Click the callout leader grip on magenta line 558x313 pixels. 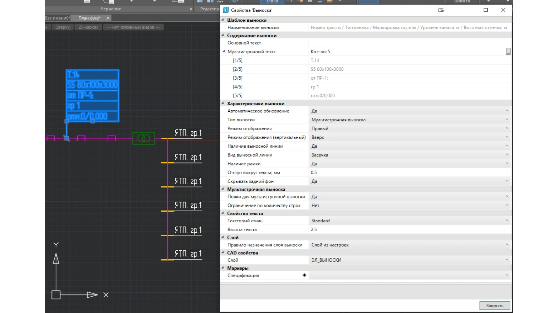click(x=67, y=138)
